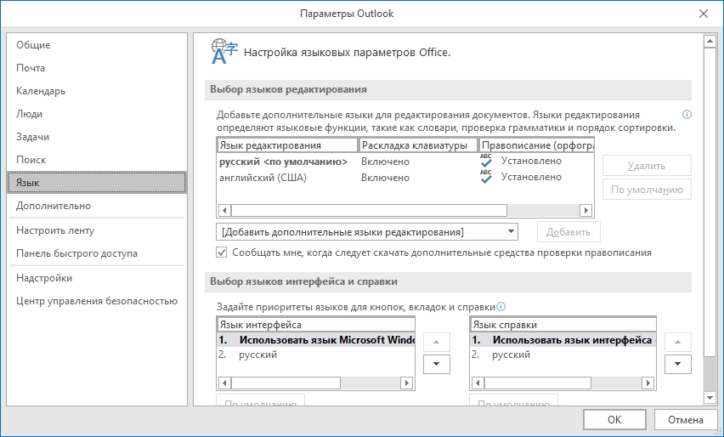The height and width of the screenshot is (437, 724).
Task: Toggle the notify about proofing tools download checkbox
Action: point(222,253)
